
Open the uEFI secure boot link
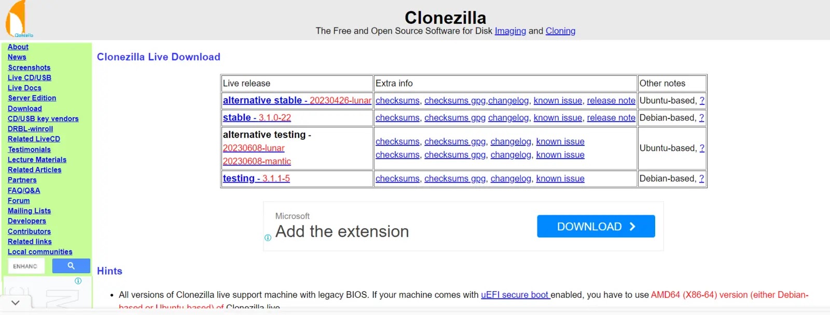[x=515, y=295]
